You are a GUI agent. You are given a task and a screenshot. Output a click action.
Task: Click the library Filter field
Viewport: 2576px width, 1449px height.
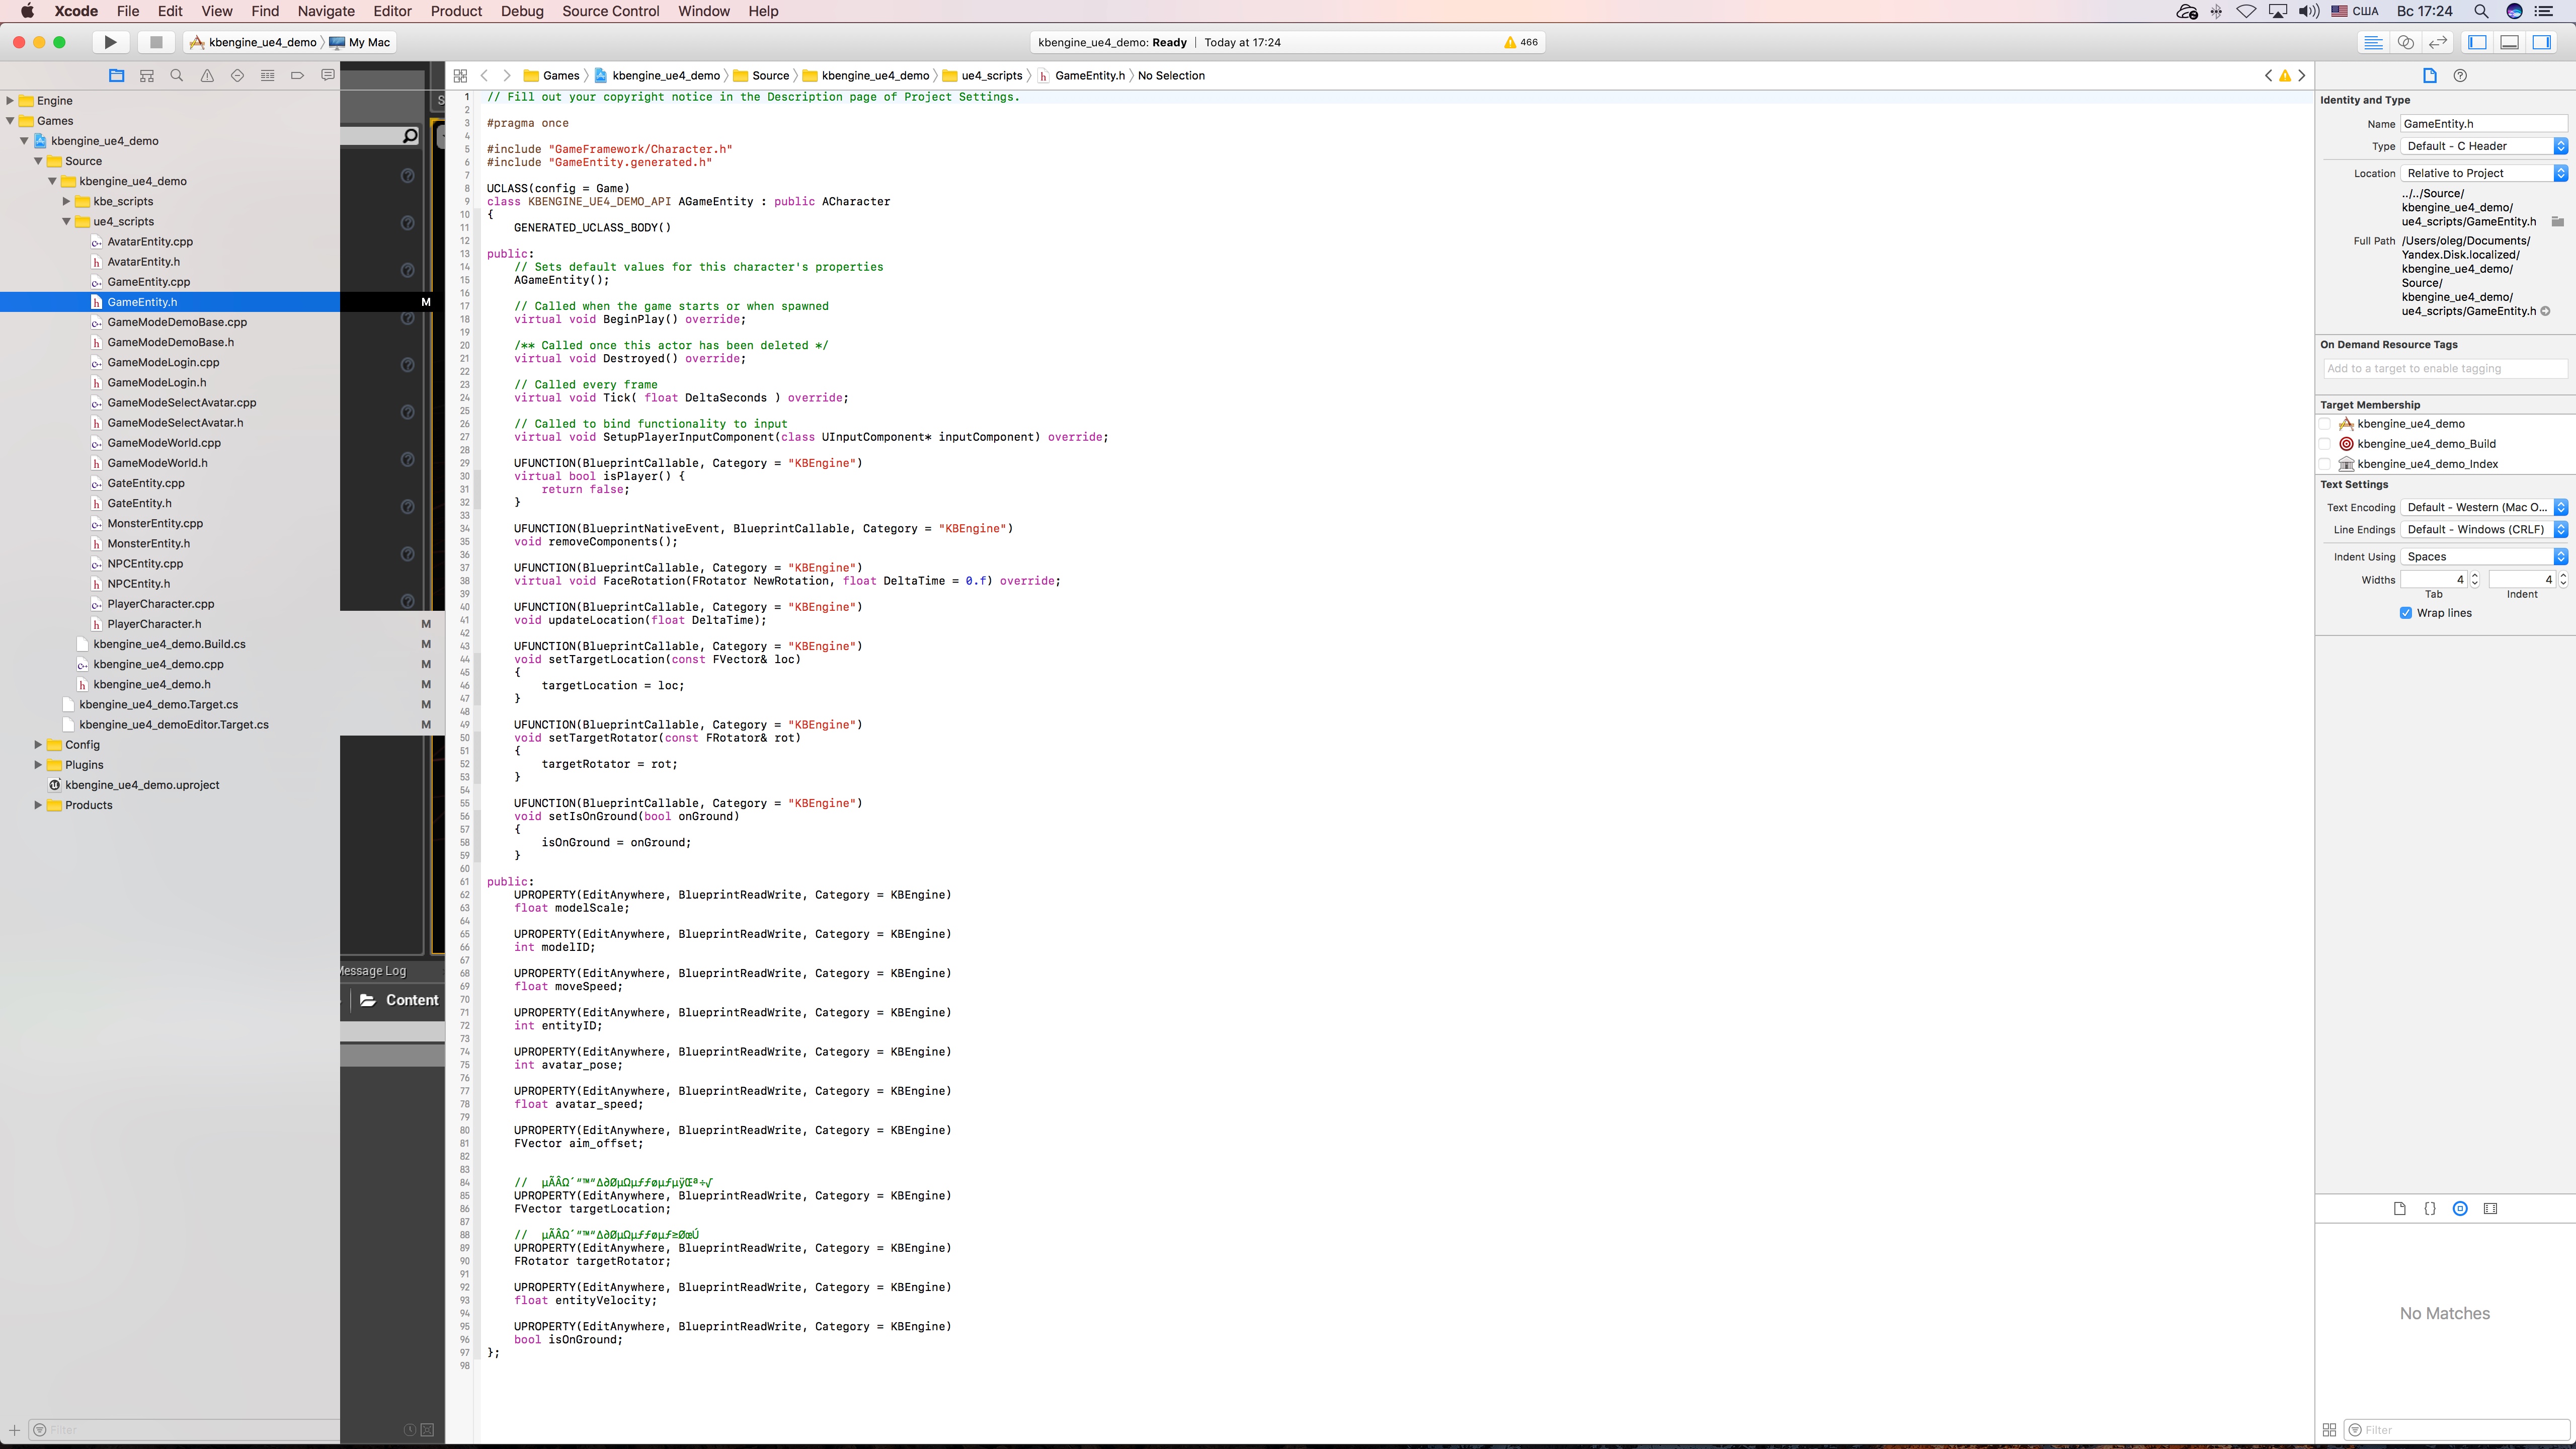[2456, 1430]
